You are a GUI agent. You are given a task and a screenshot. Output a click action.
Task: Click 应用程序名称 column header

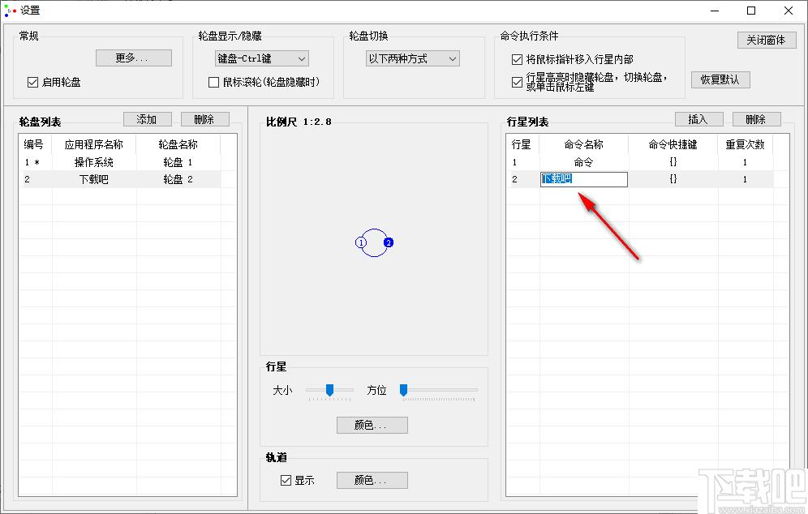pyautogui.click(x=94, y=144)
